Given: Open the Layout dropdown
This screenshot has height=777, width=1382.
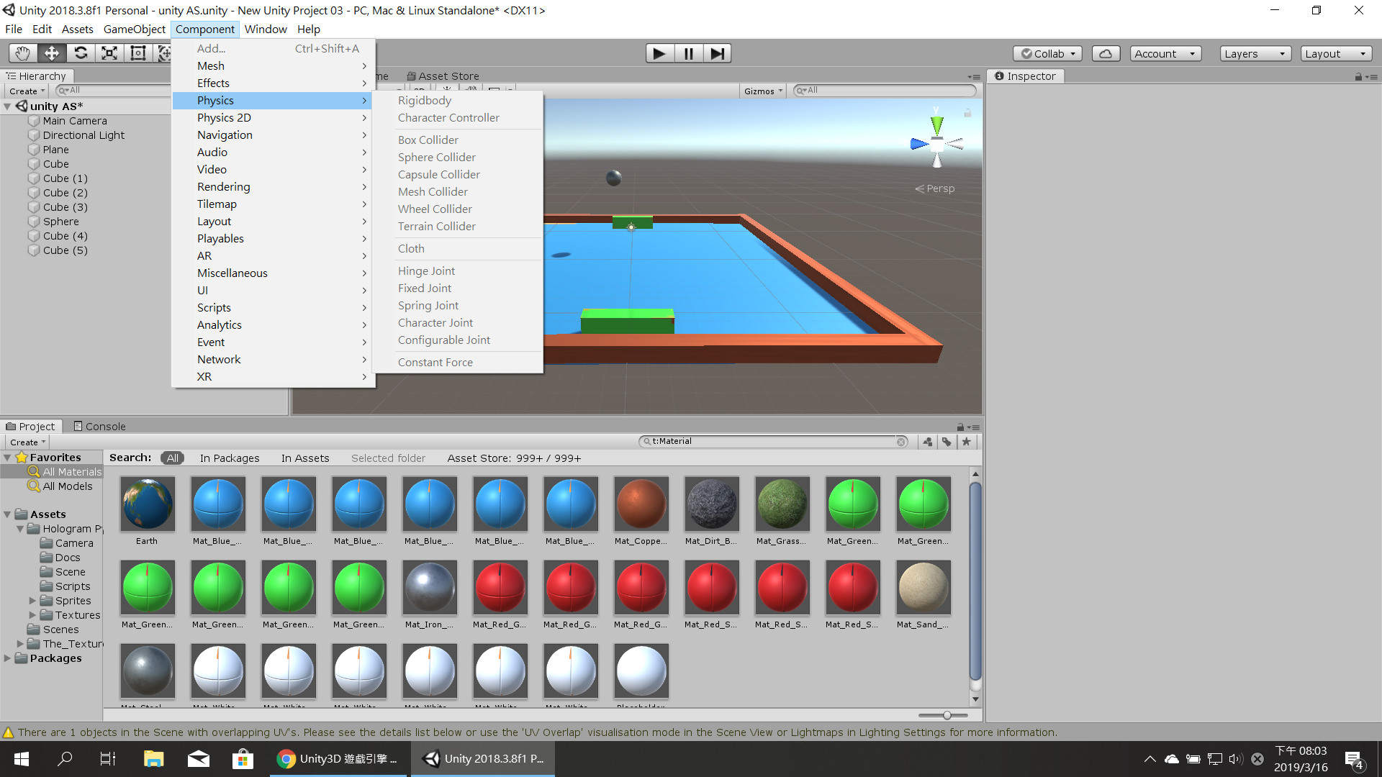Looking at the screenshot, I should [x=1335, y=53].
